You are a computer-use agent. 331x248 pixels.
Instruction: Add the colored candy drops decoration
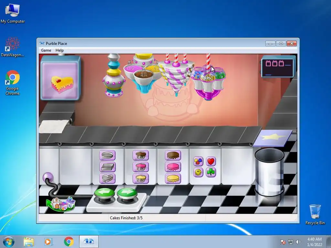[x=198, y=161]
